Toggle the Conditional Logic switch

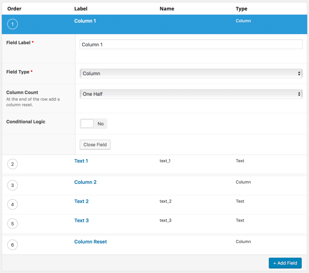tap(93, 124)
